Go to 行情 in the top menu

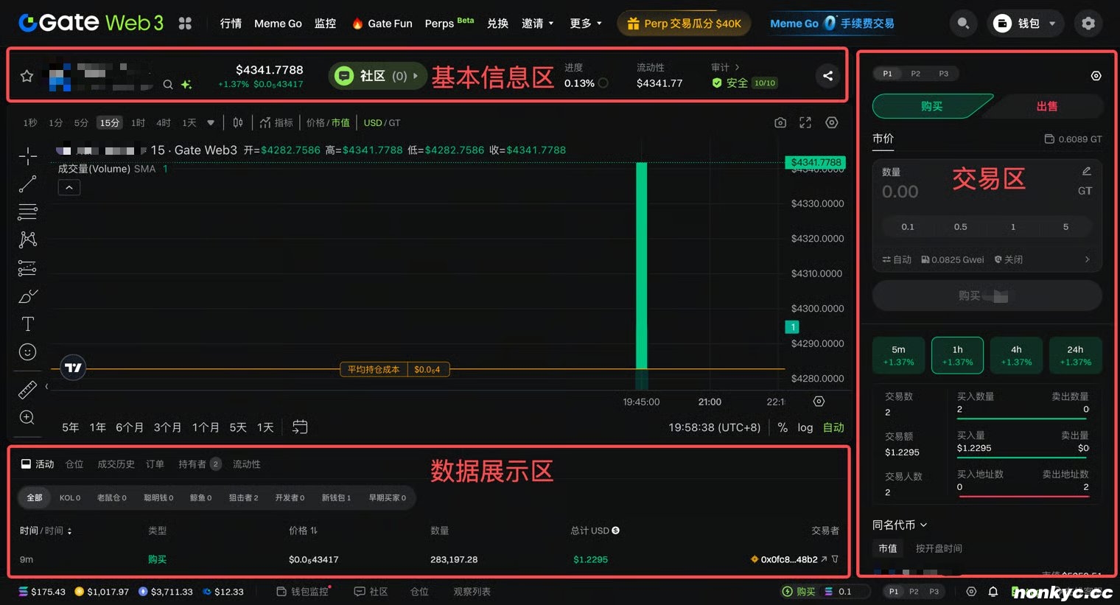(231, 24)
